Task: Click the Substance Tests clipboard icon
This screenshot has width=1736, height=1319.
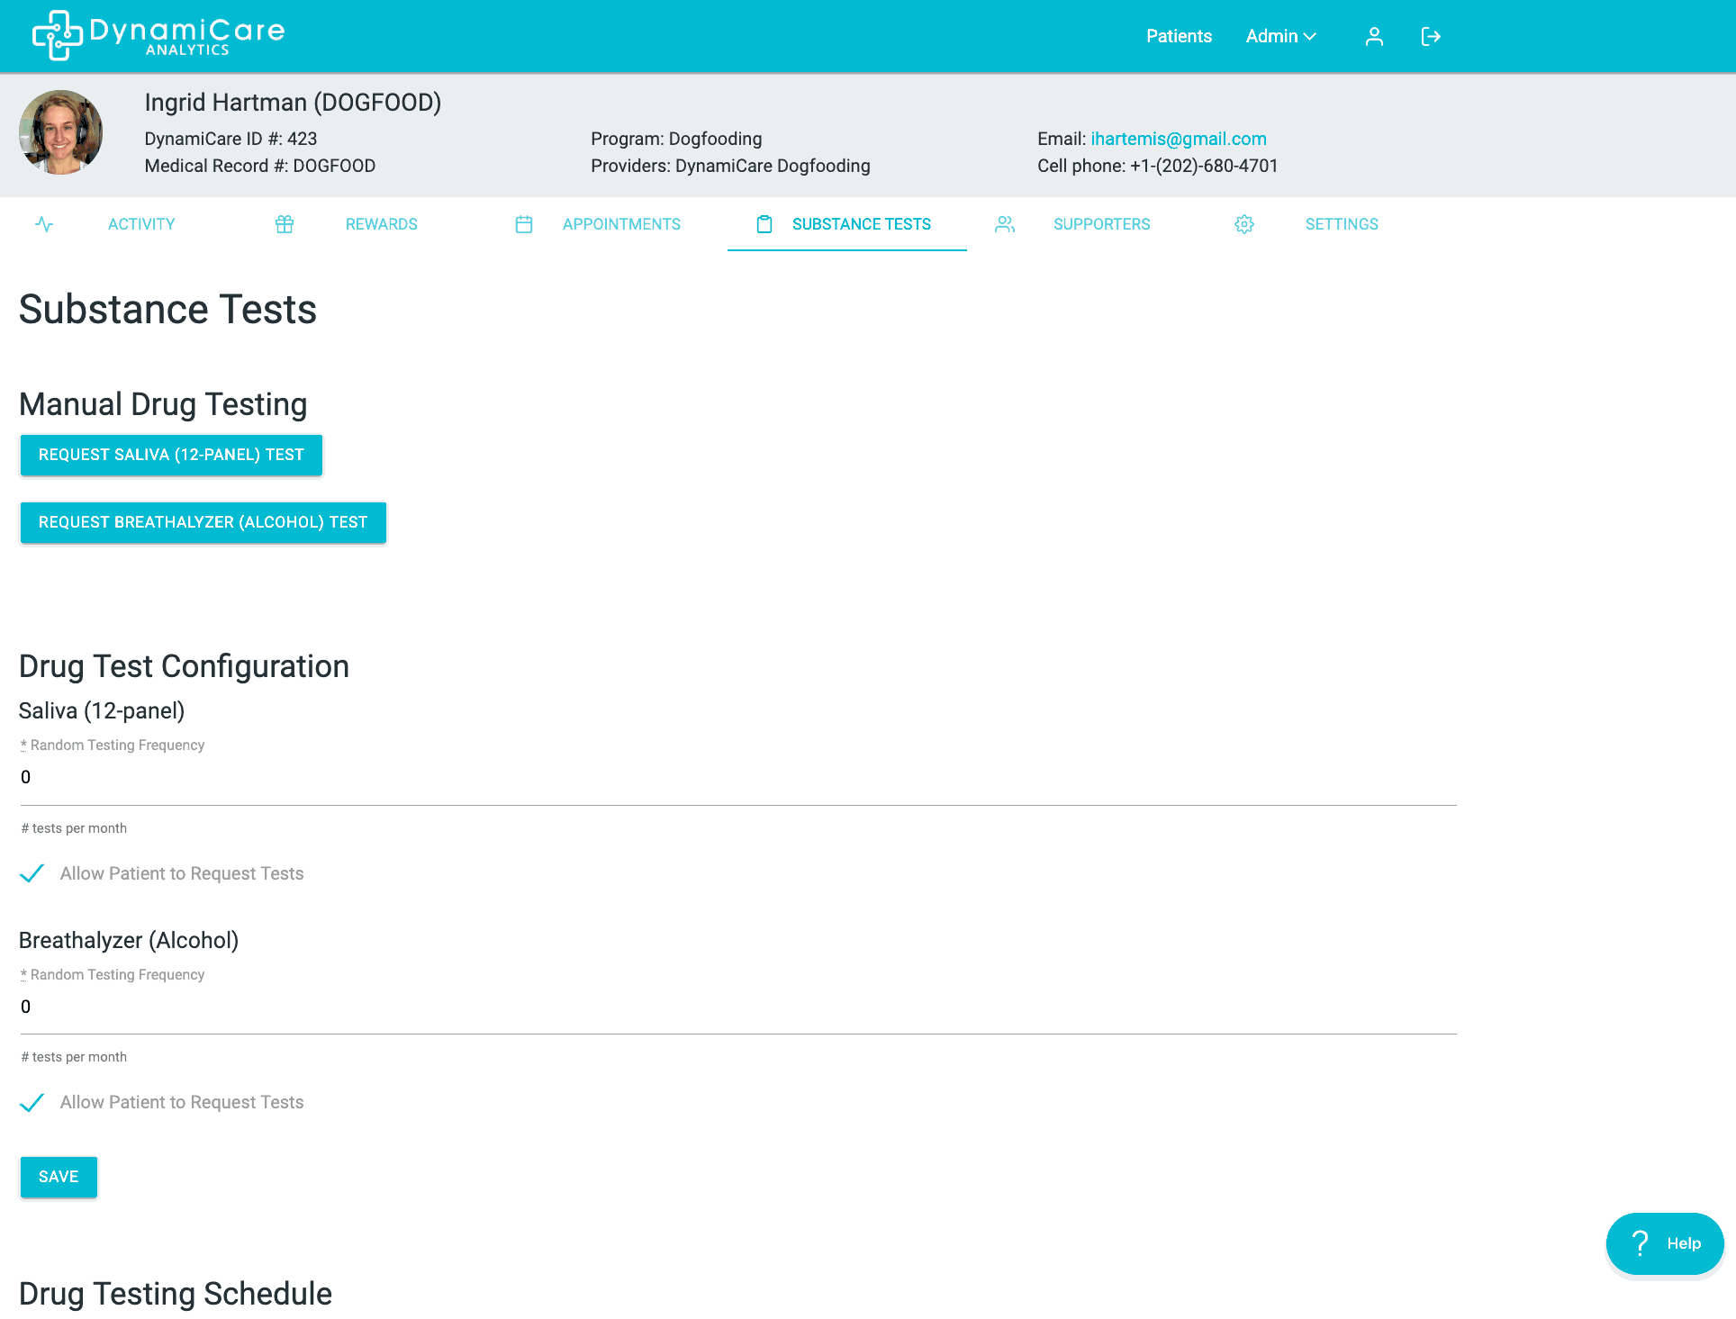Action: tap(764, 224)
